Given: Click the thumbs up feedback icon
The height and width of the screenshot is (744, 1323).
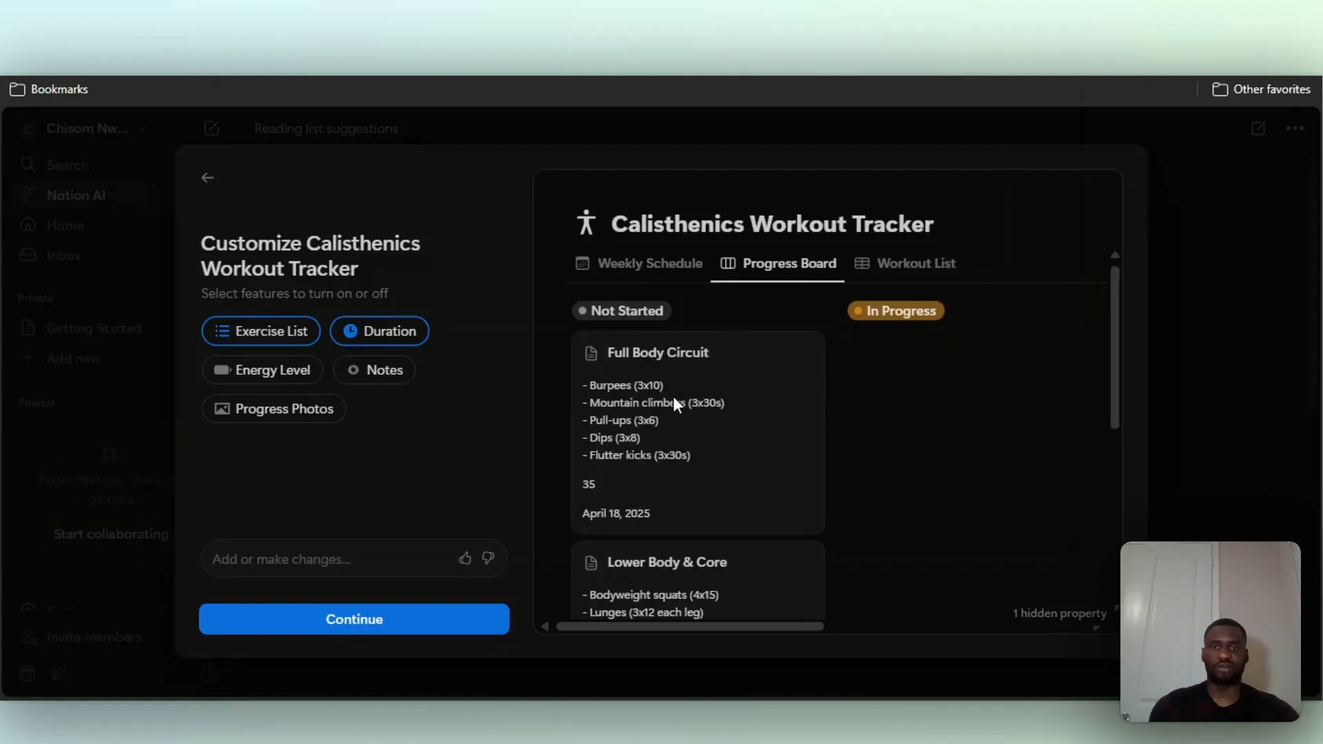Looking at the screenshot, I should (x=465, y=559).
